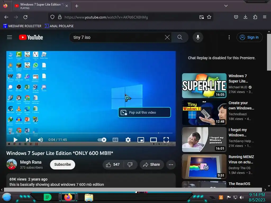Open The ReactOS video title

[x=239, y=184]
